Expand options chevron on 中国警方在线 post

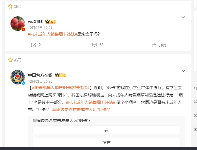pyautogui.click(x=183, y=71)
